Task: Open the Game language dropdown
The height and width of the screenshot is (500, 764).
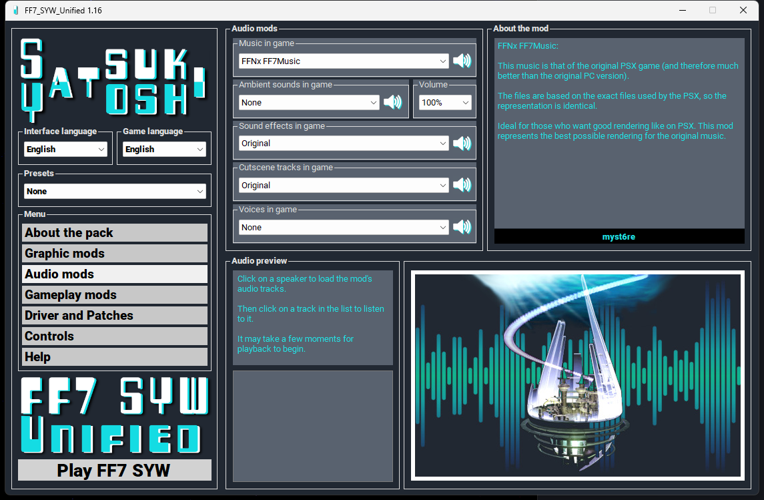Action: point(164,149)
